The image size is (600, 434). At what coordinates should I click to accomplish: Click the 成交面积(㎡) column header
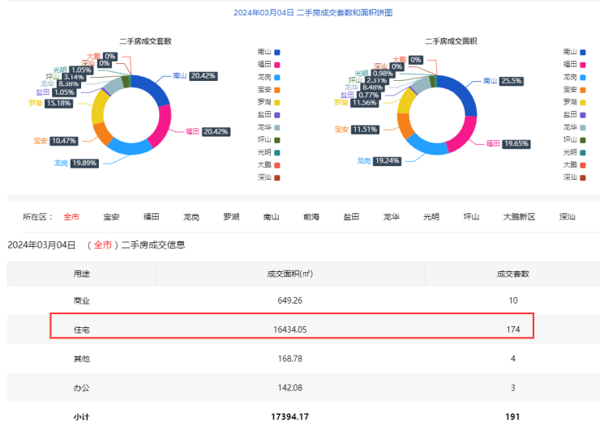click(289, 274)
